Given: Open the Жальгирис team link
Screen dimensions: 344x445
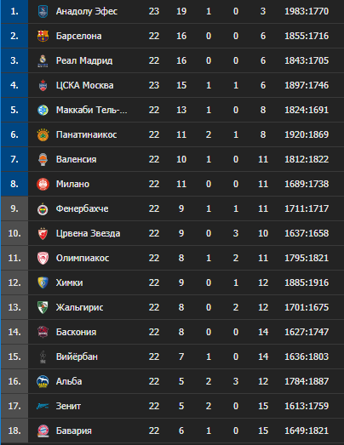Looking at the screenshot, I should [x=79, y=307].
